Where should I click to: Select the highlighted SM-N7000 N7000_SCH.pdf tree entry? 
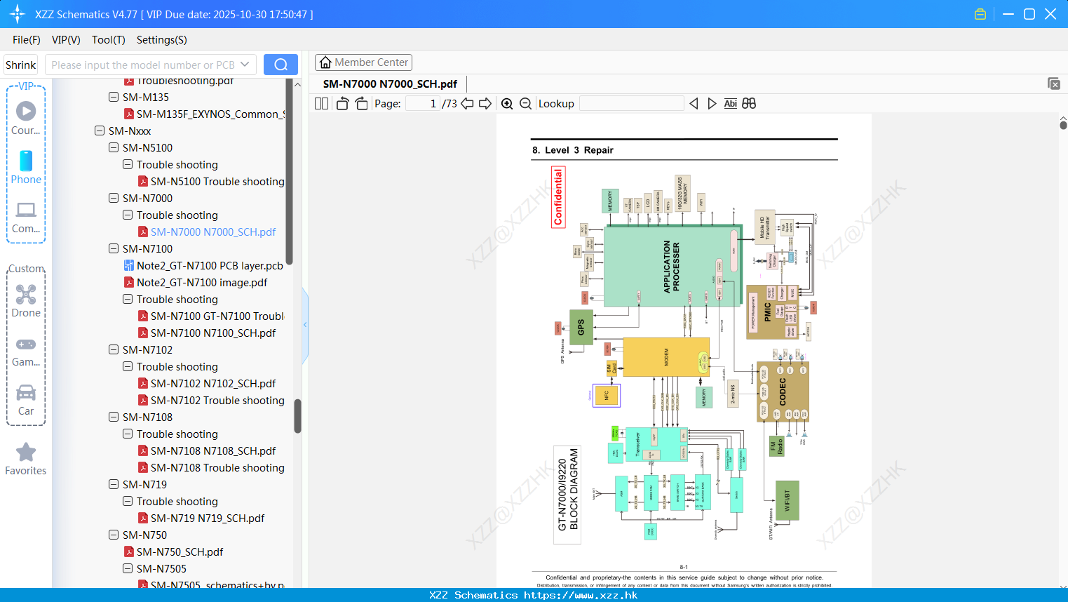(213, 232)
